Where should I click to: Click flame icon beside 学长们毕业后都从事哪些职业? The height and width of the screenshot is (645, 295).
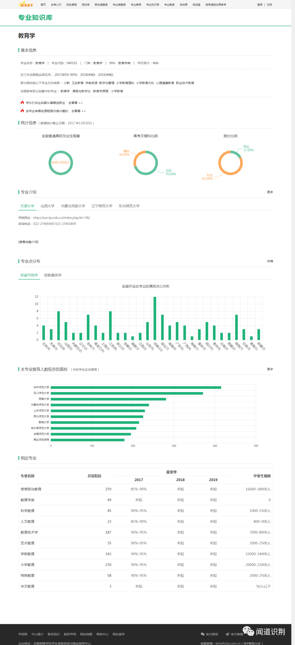[22, 102]
